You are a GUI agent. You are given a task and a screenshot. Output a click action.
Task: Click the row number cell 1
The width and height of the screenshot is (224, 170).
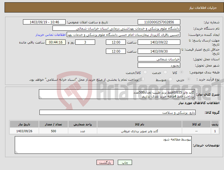(215, 131)
